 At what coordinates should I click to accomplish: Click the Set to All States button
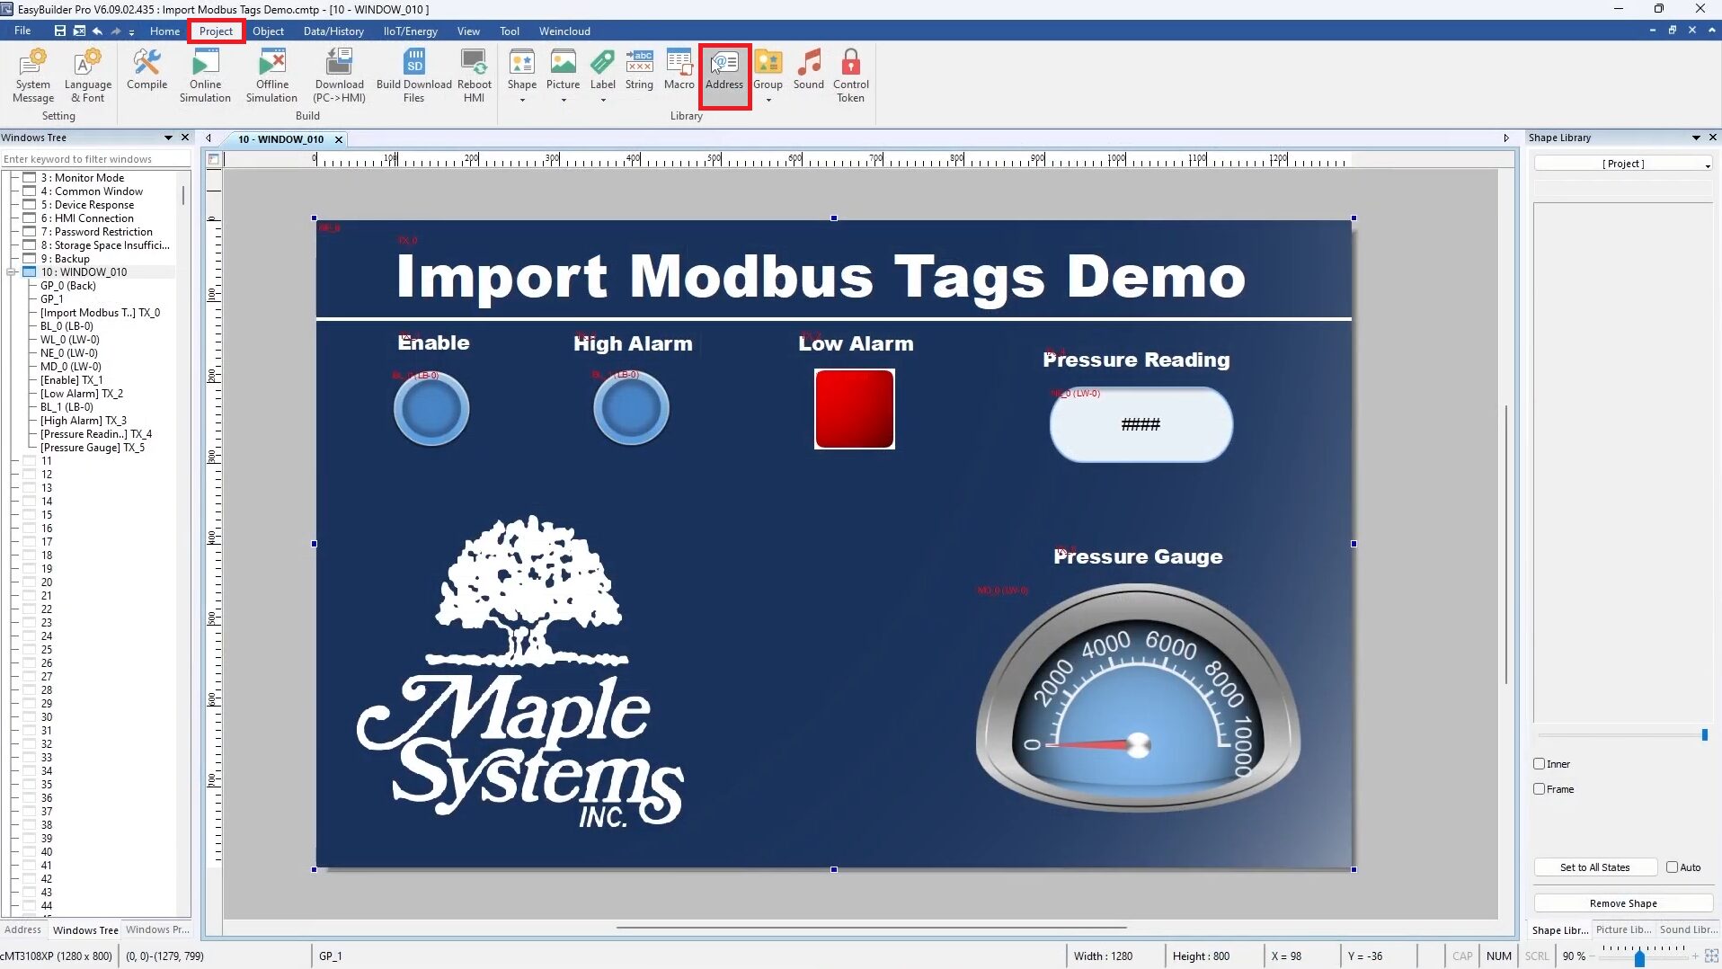[x=1594, y=867]
